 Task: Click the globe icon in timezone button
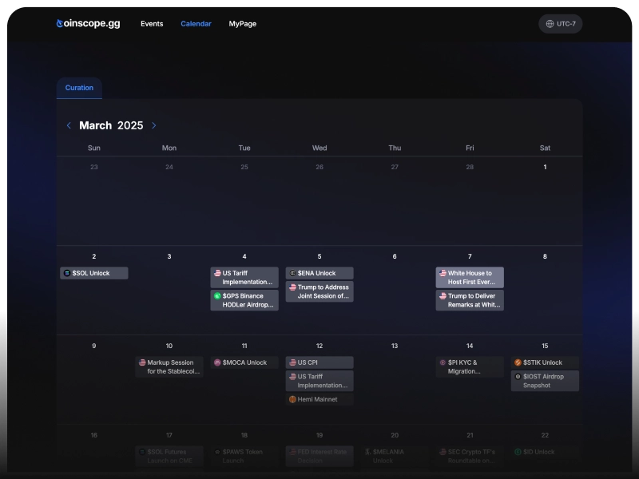pyautogui.click(x=550, y=24)
